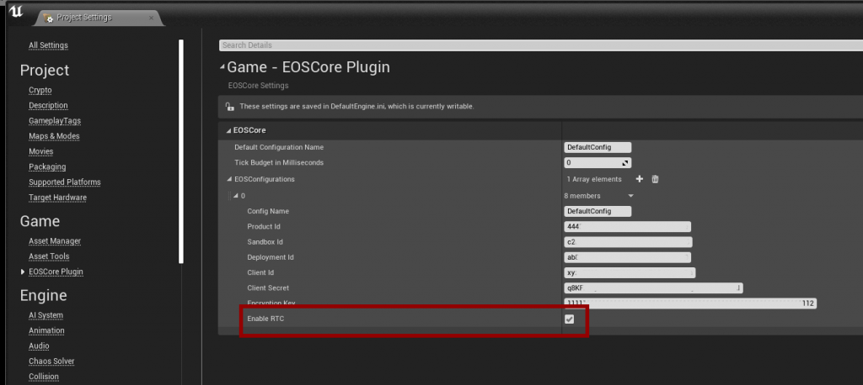Close the Project Settings tab

point(150,17)
